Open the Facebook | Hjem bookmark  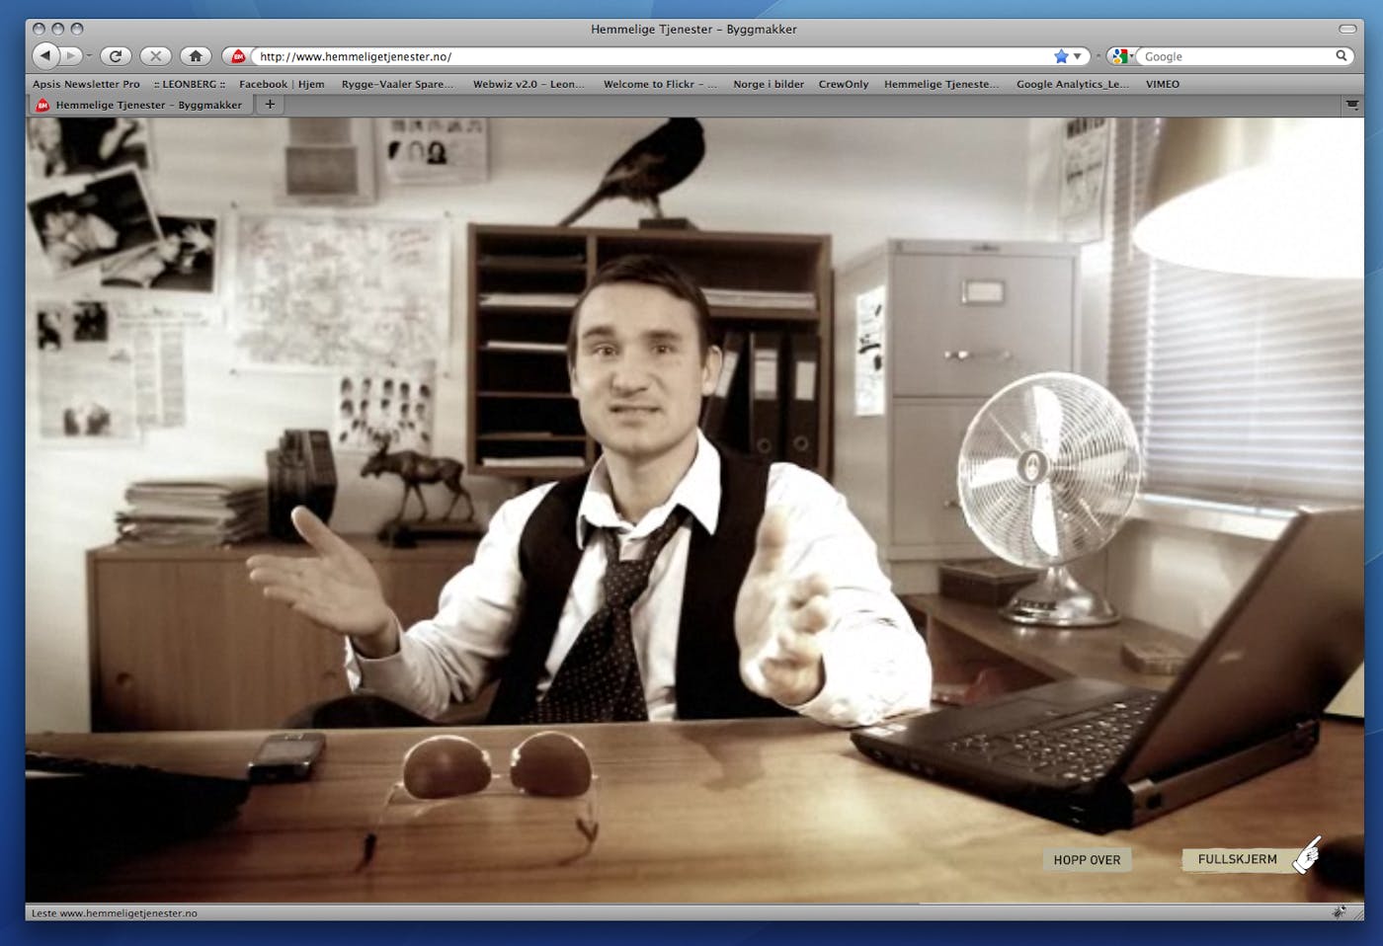click(282, 84)
